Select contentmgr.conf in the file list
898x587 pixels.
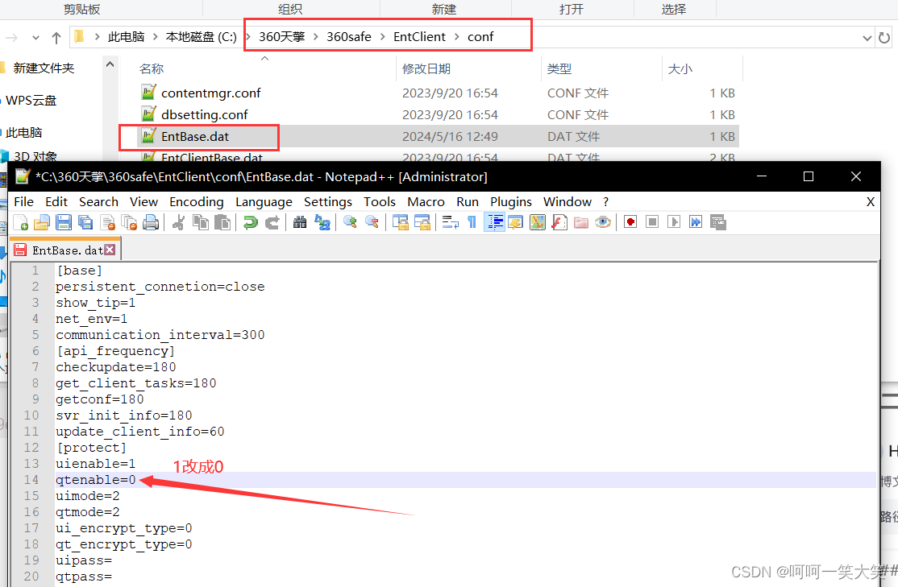pos(210,93)
